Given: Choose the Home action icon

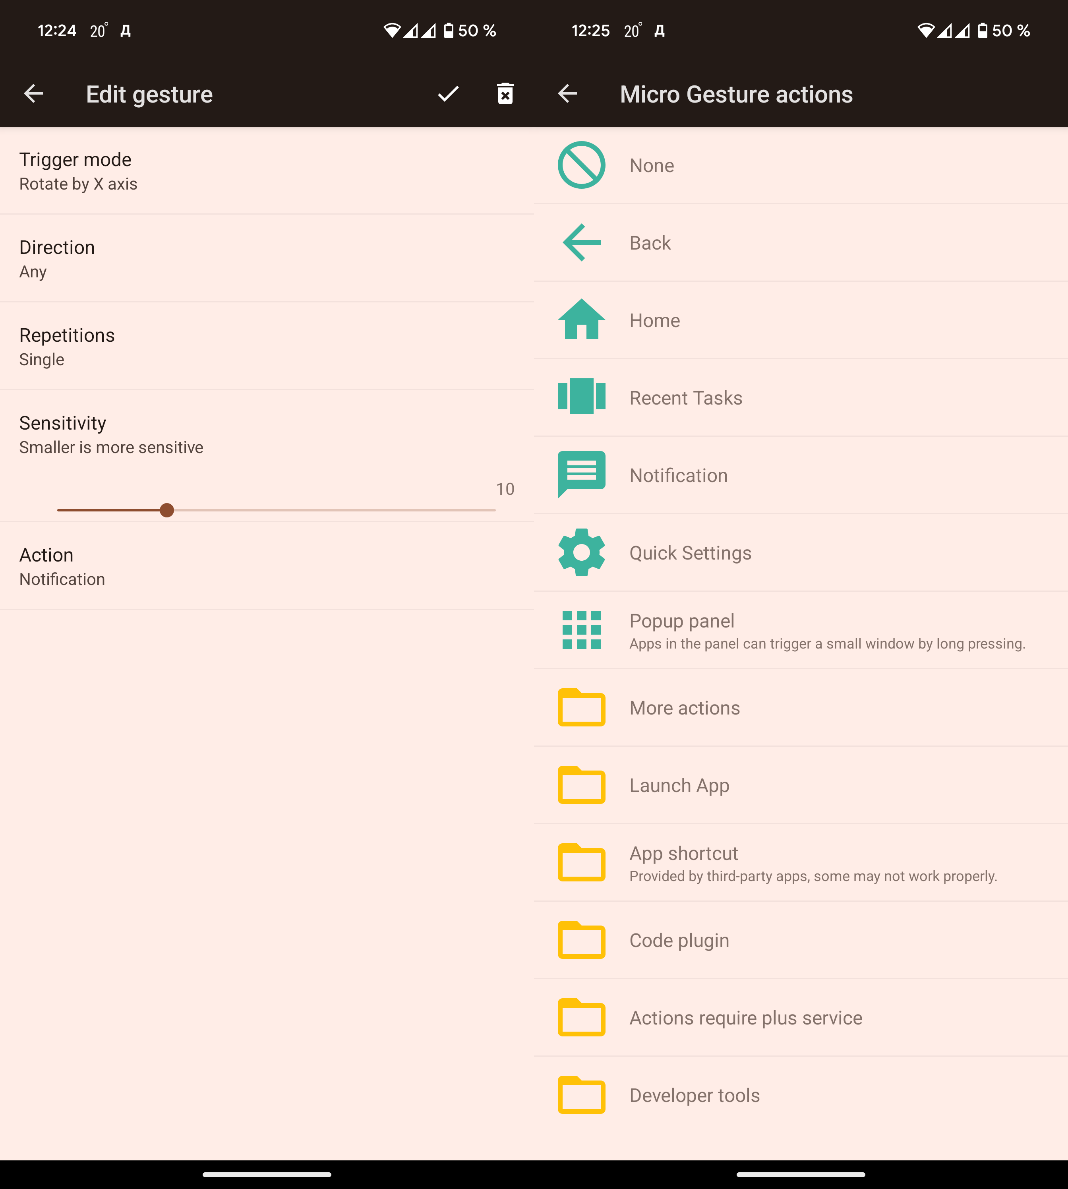Looking at the screenshot, I should click(581, 320).
